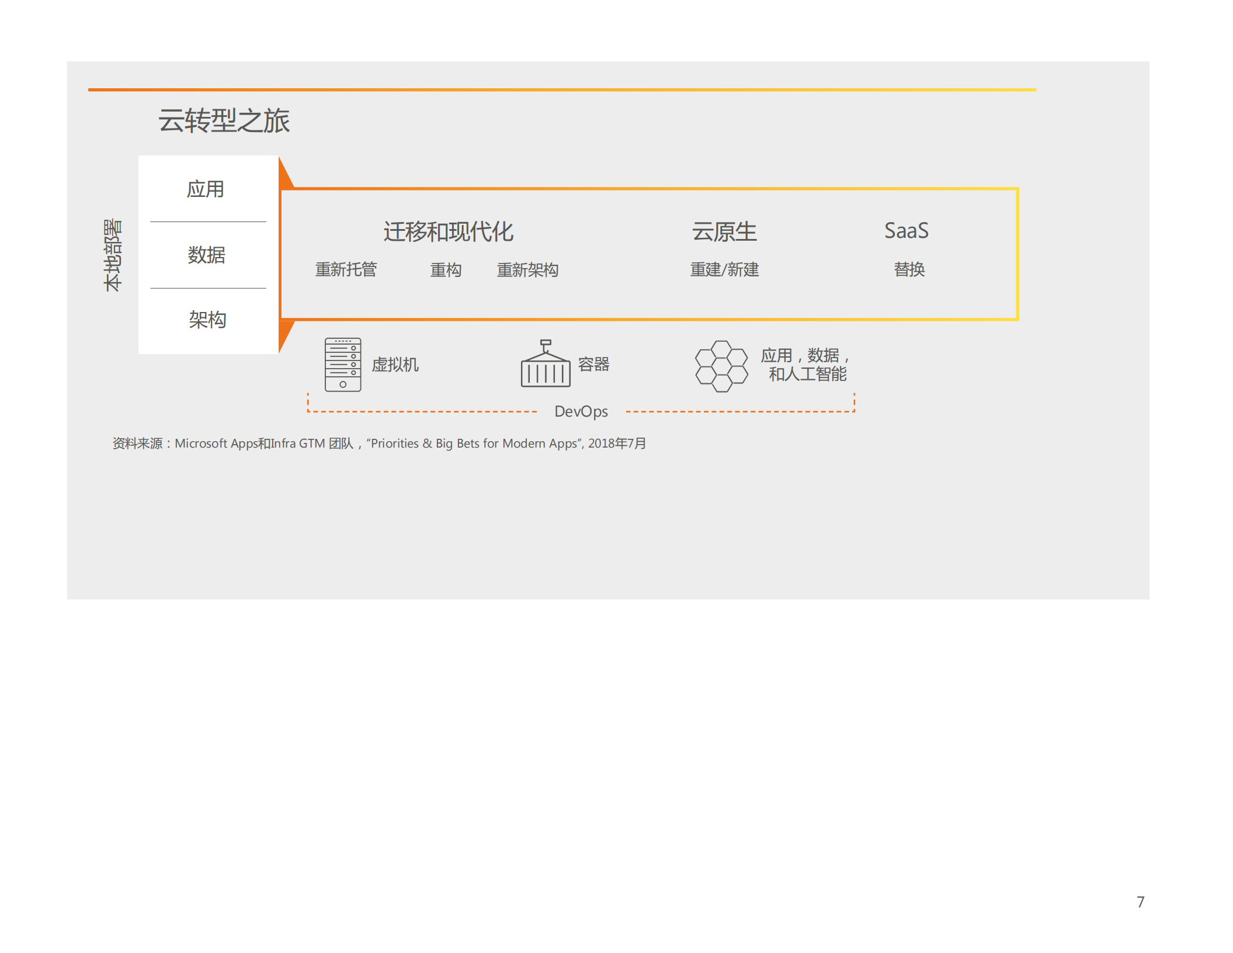This screenshot has height=953, width=1233.
Task: Toggle the 数据 deployment layer
Action: point(207,255)
